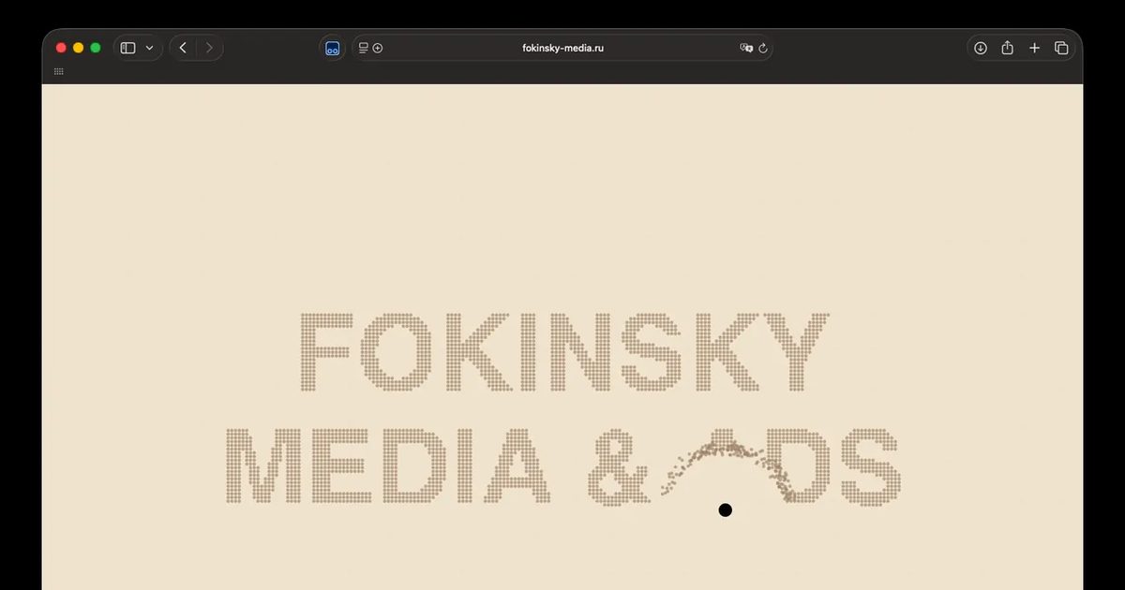
Task: Open the Share menu
Action: (x=1007, y=48)
